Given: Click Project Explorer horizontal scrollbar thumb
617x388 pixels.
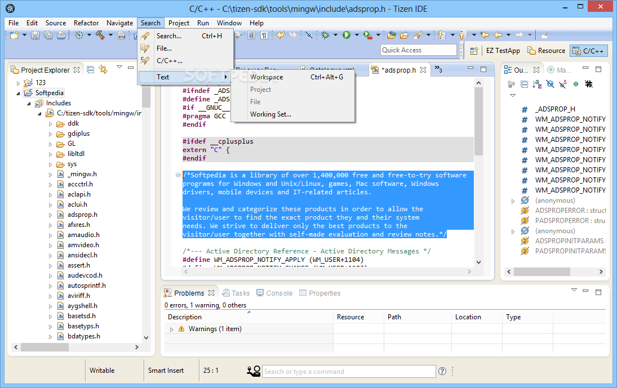Looking at the screenshot, I should tap(45, 347).
